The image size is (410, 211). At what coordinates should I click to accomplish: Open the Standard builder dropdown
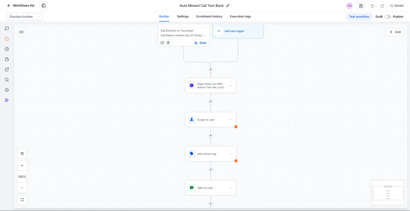25,17
